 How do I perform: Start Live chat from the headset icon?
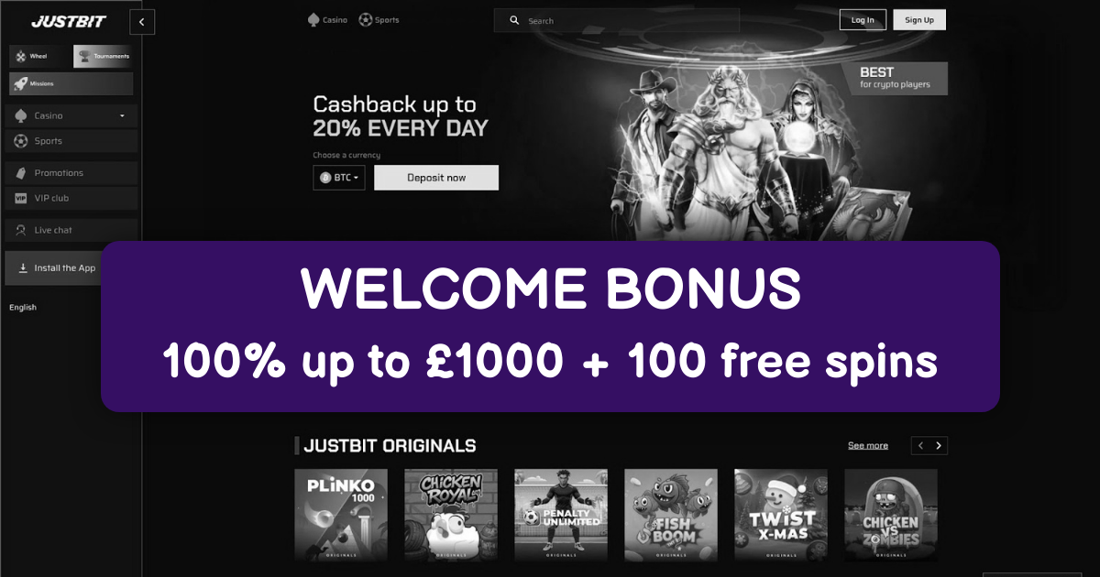[x=21, y=230]
